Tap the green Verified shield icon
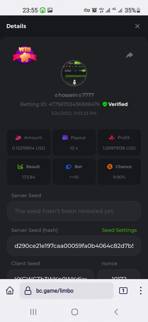This screenshot has width=148, height=322. click(105, 104)
